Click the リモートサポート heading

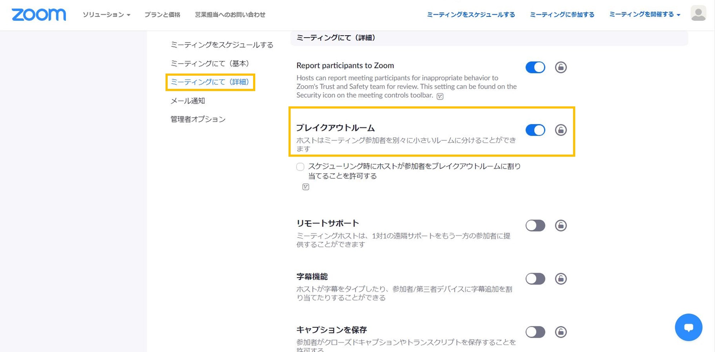click(328, 223)
